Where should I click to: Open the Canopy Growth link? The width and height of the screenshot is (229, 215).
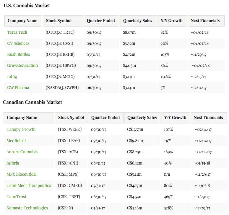[x=21, y=129]
